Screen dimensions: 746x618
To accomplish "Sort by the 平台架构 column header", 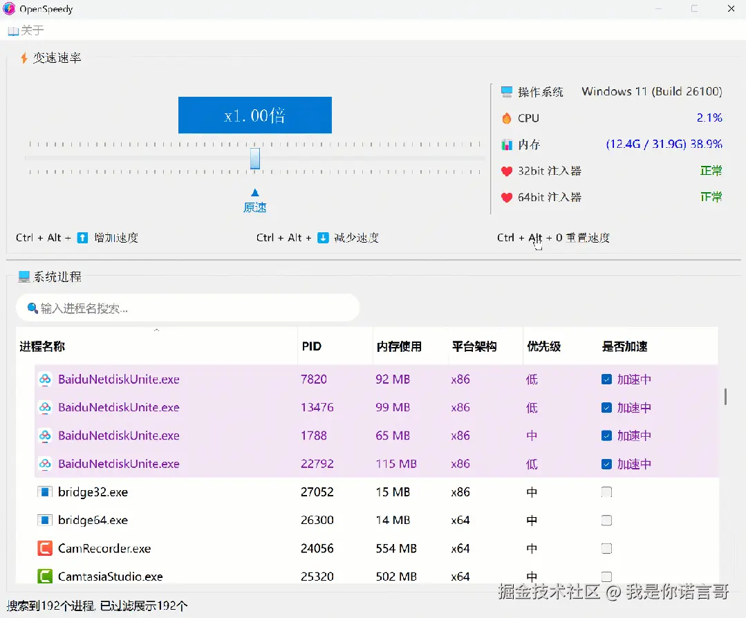I will click(x=486, y=346).
